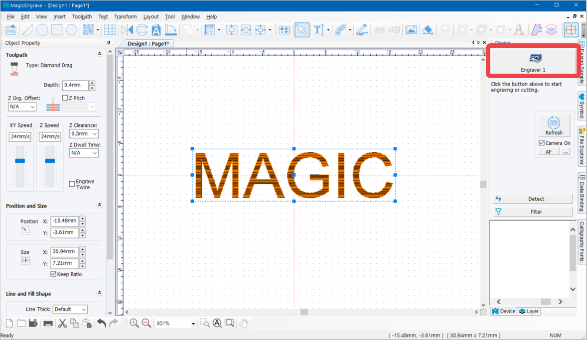Click the Position X input field

[64, 221]
